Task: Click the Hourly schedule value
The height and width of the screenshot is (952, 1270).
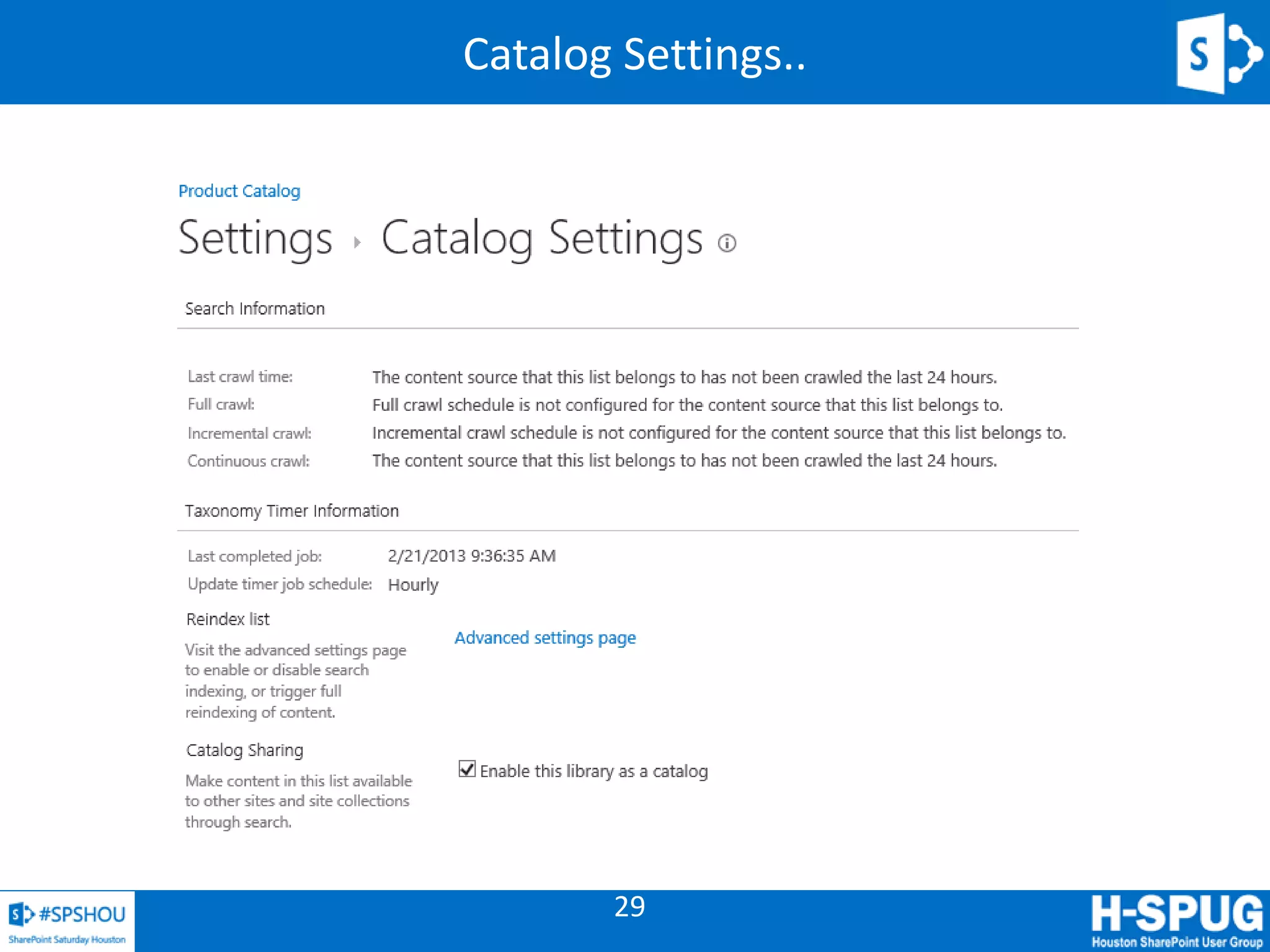Action: 413,585
